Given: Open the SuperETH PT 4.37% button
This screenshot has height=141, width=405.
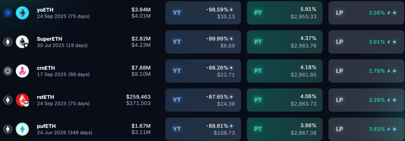Looking at the screenshot, I should 285,42.
